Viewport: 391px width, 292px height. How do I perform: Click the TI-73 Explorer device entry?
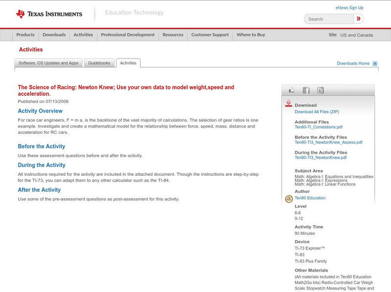[310, 248]
